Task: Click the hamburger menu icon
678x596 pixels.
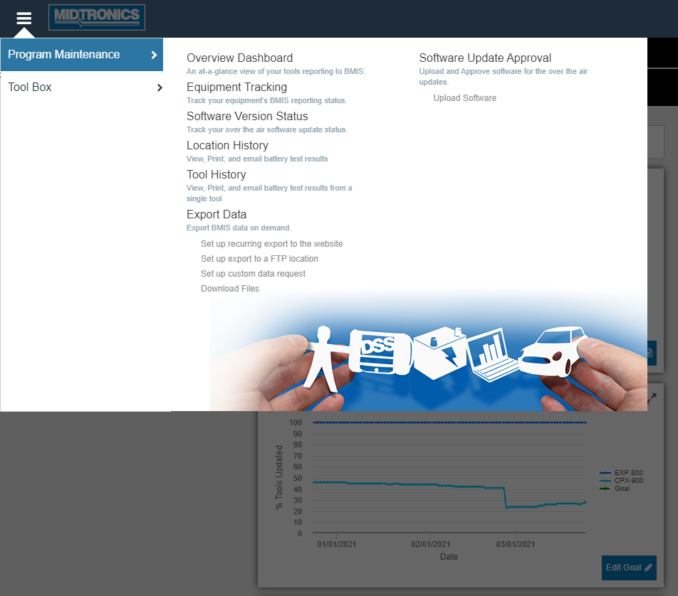Action: pos(24,18)
